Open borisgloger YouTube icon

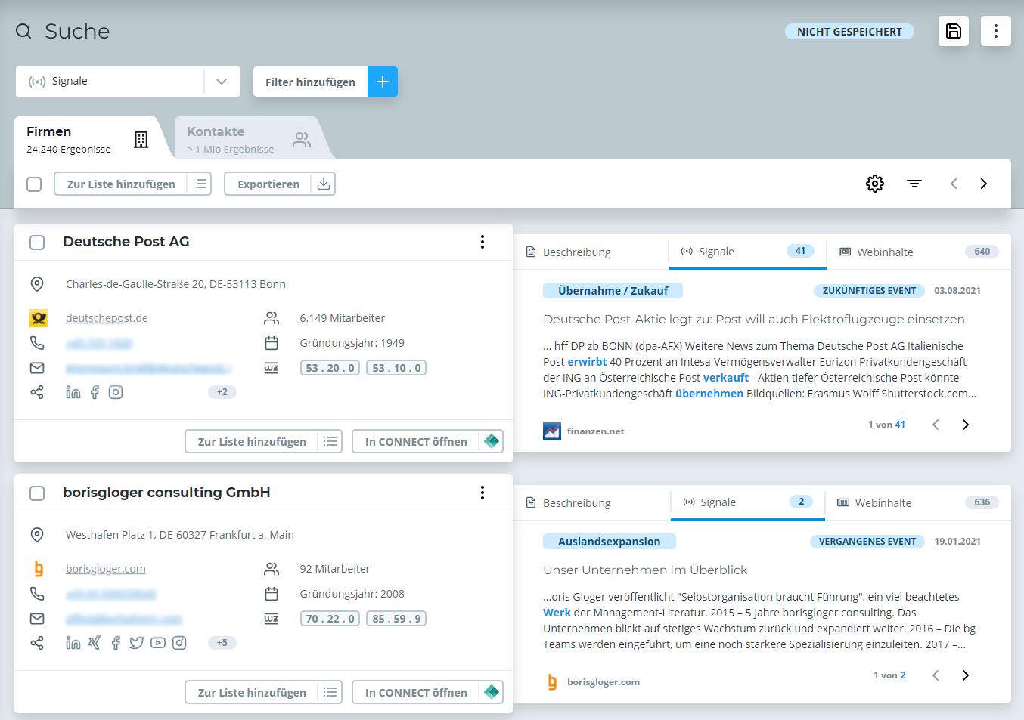(x=158, y=643)
